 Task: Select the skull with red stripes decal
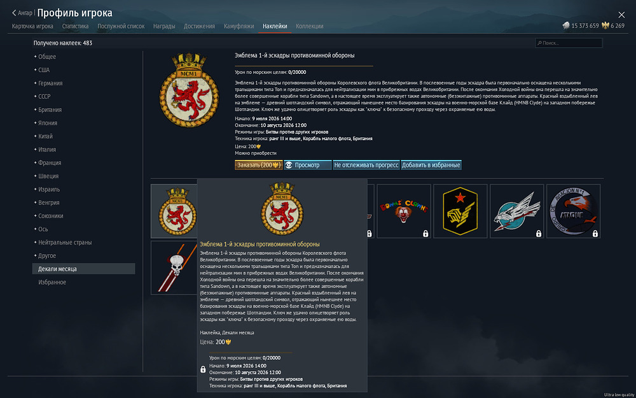[174, 267]
